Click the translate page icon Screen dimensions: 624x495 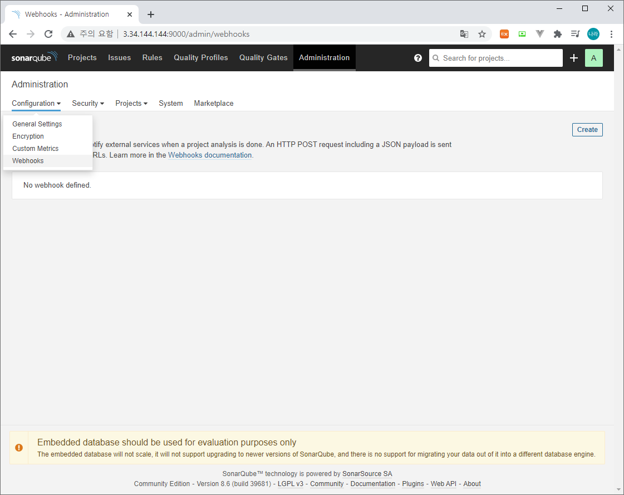pos(464,34)
